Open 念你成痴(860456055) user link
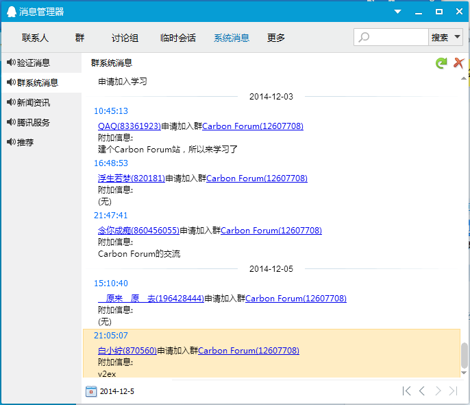Screen dimensions: 470x405 tap(139, 231)
